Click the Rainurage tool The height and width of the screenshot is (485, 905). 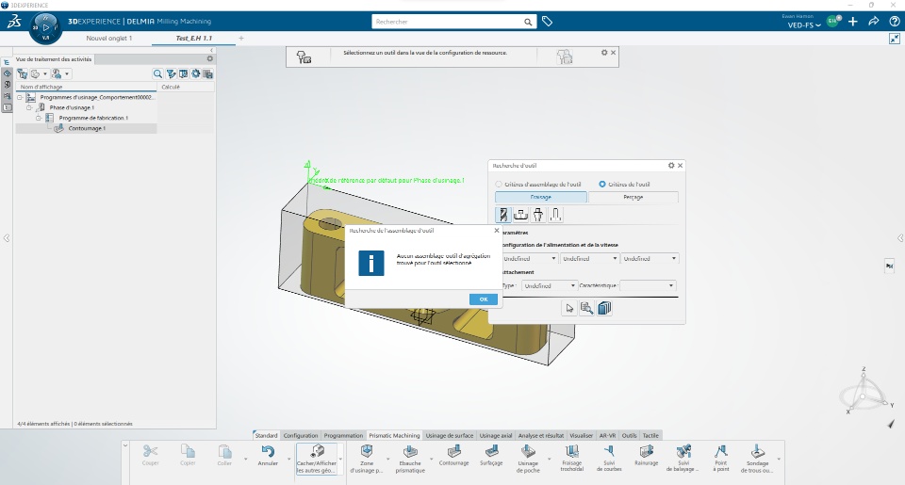646,455
